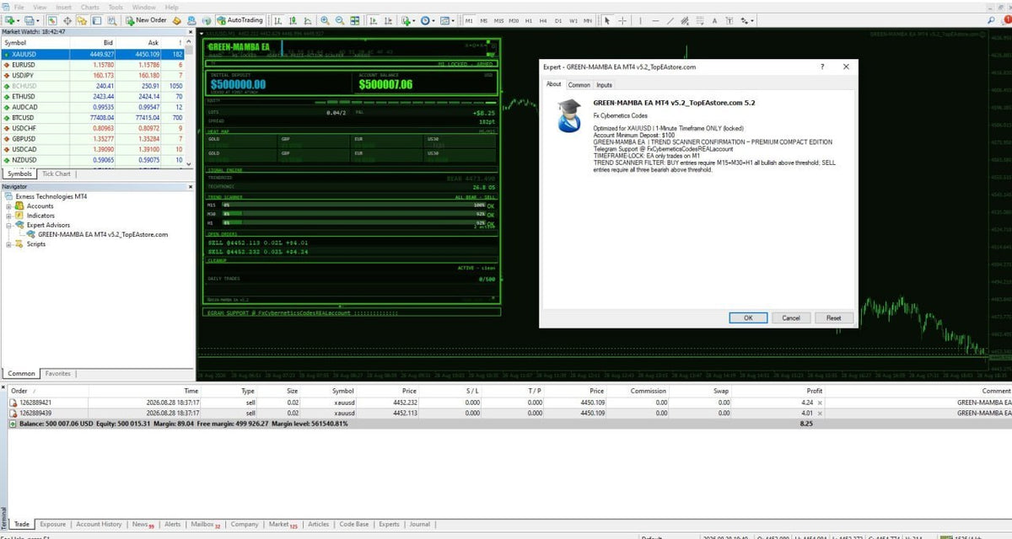The width and height of the screenshot is (1012, 539).
Task: Open the Favorites tab in Navigator
Action: click(x=58, y=373)
